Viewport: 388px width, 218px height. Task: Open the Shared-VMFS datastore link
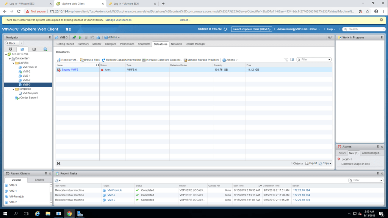70,70
